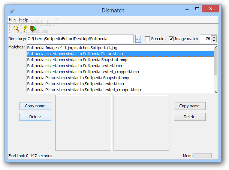This screenshot has width=229, height=170.
Task: Click the left image preview pane
Action: click(83, 123)
